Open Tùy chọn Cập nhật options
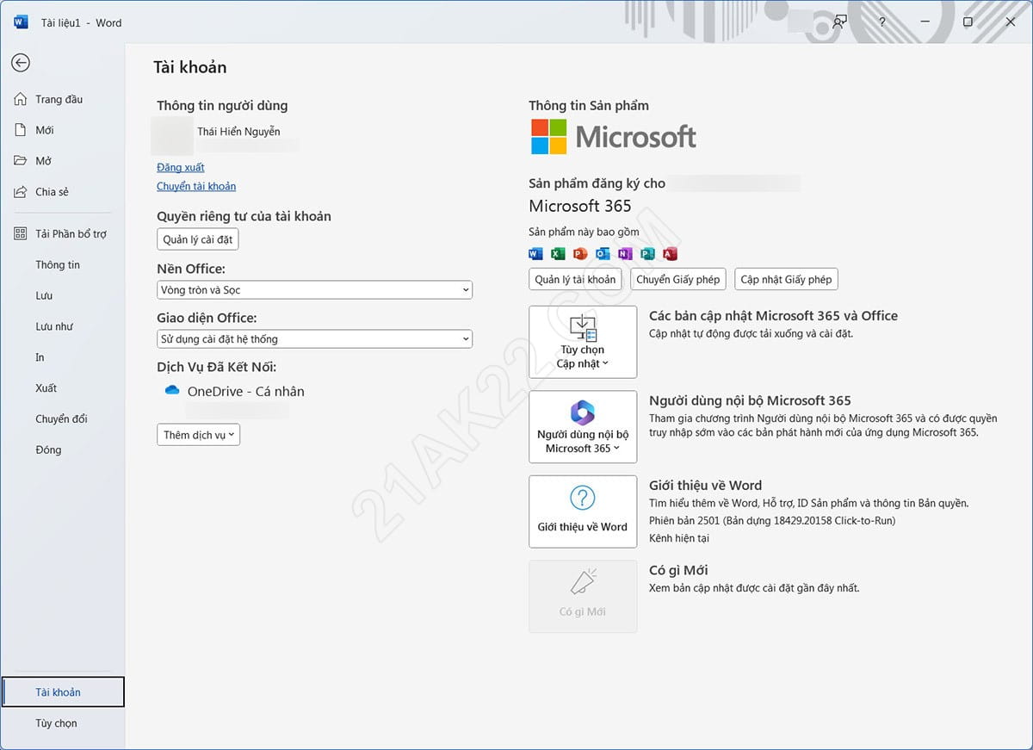Image resolution: width=1033 pixels, height=750 pixels. (583, 342)
